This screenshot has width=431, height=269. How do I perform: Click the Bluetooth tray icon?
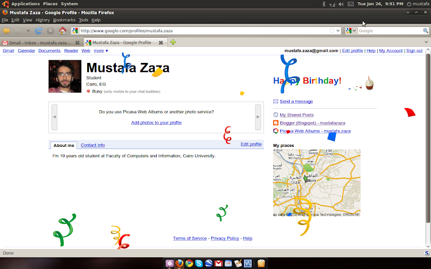[x=324, y=4]
